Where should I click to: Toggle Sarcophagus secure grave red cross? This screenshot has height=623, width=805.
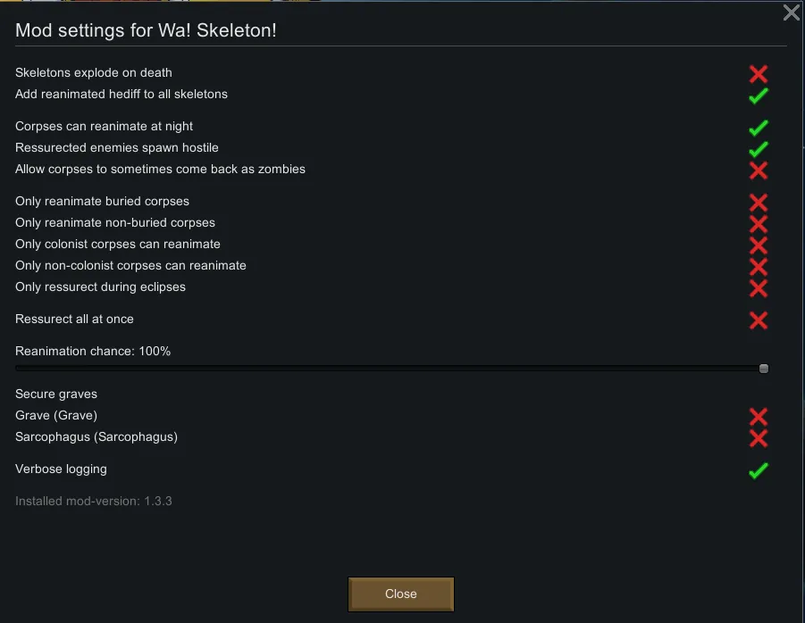(x=759, y=437)
